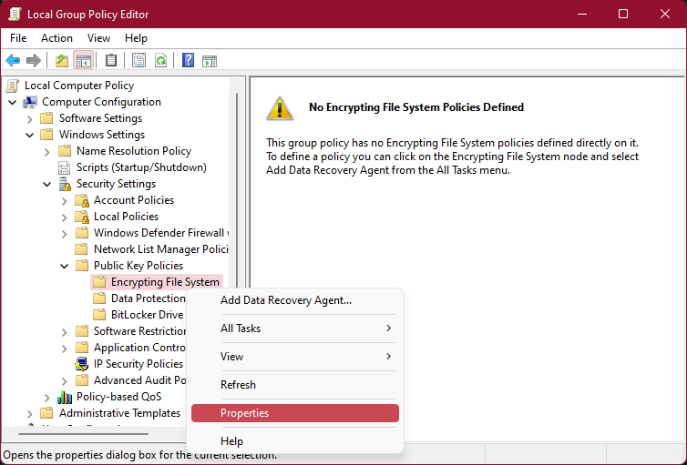This screenshot has height=465, width=687.
Task: Open the File menu
Action: [x=18, y=38]
